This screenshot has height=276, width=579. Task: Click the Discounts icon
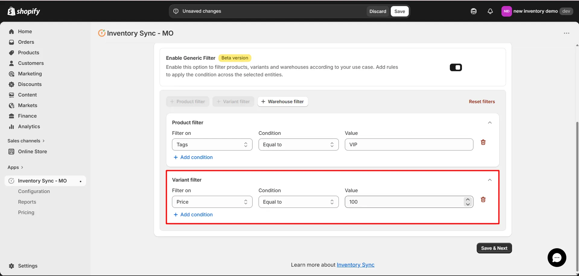pos(11,84)
